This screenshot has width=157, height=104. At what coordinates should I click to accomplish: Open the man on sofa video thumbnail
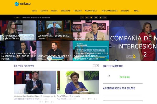35,82
